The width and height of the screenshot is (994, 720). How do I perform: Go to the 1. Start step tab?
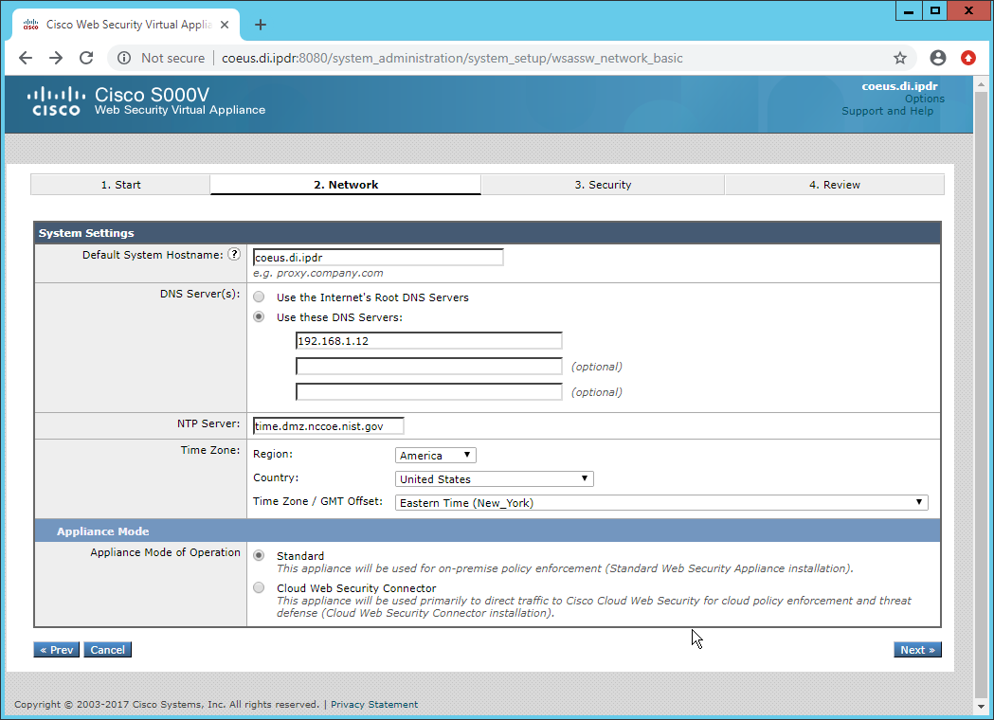120,185
